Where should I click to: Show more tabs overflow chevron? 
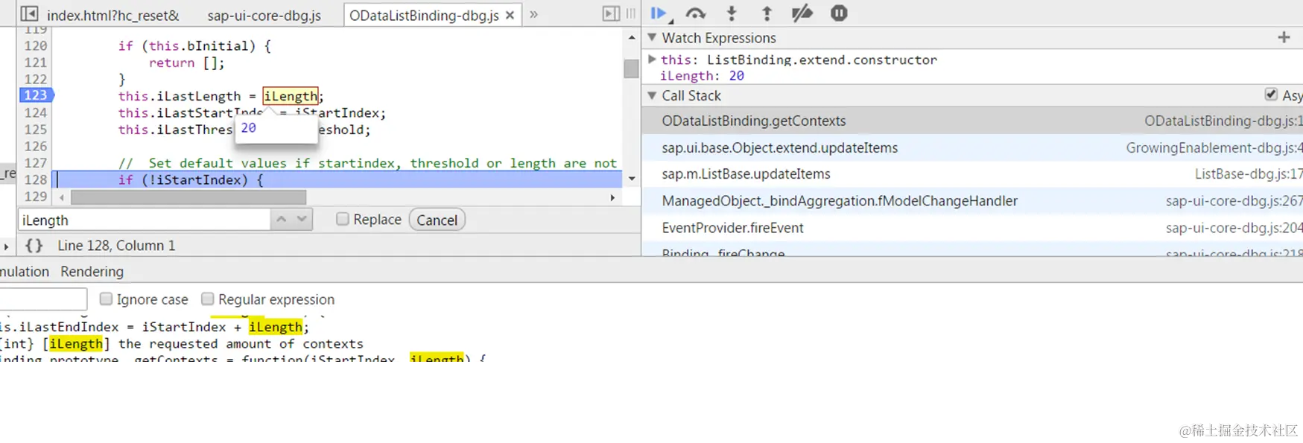pos(533,14)
